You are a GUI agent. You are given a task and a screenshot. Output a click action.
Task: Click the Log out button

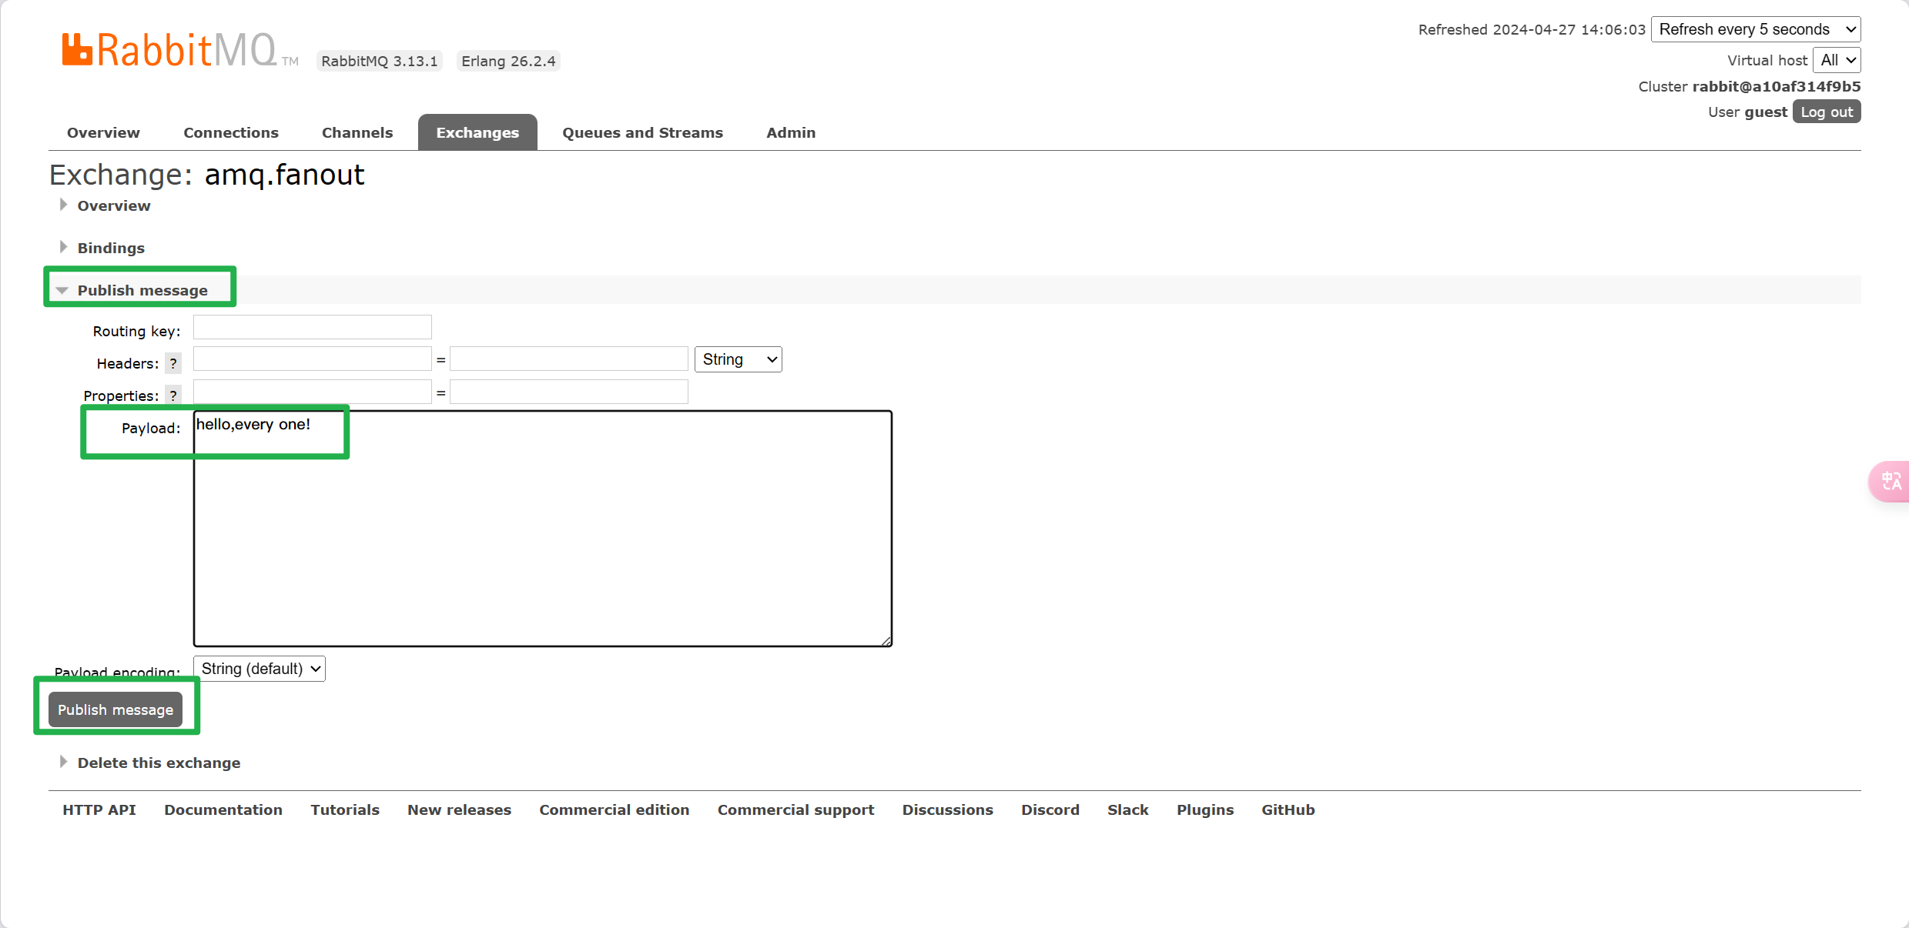[1826, 112]
